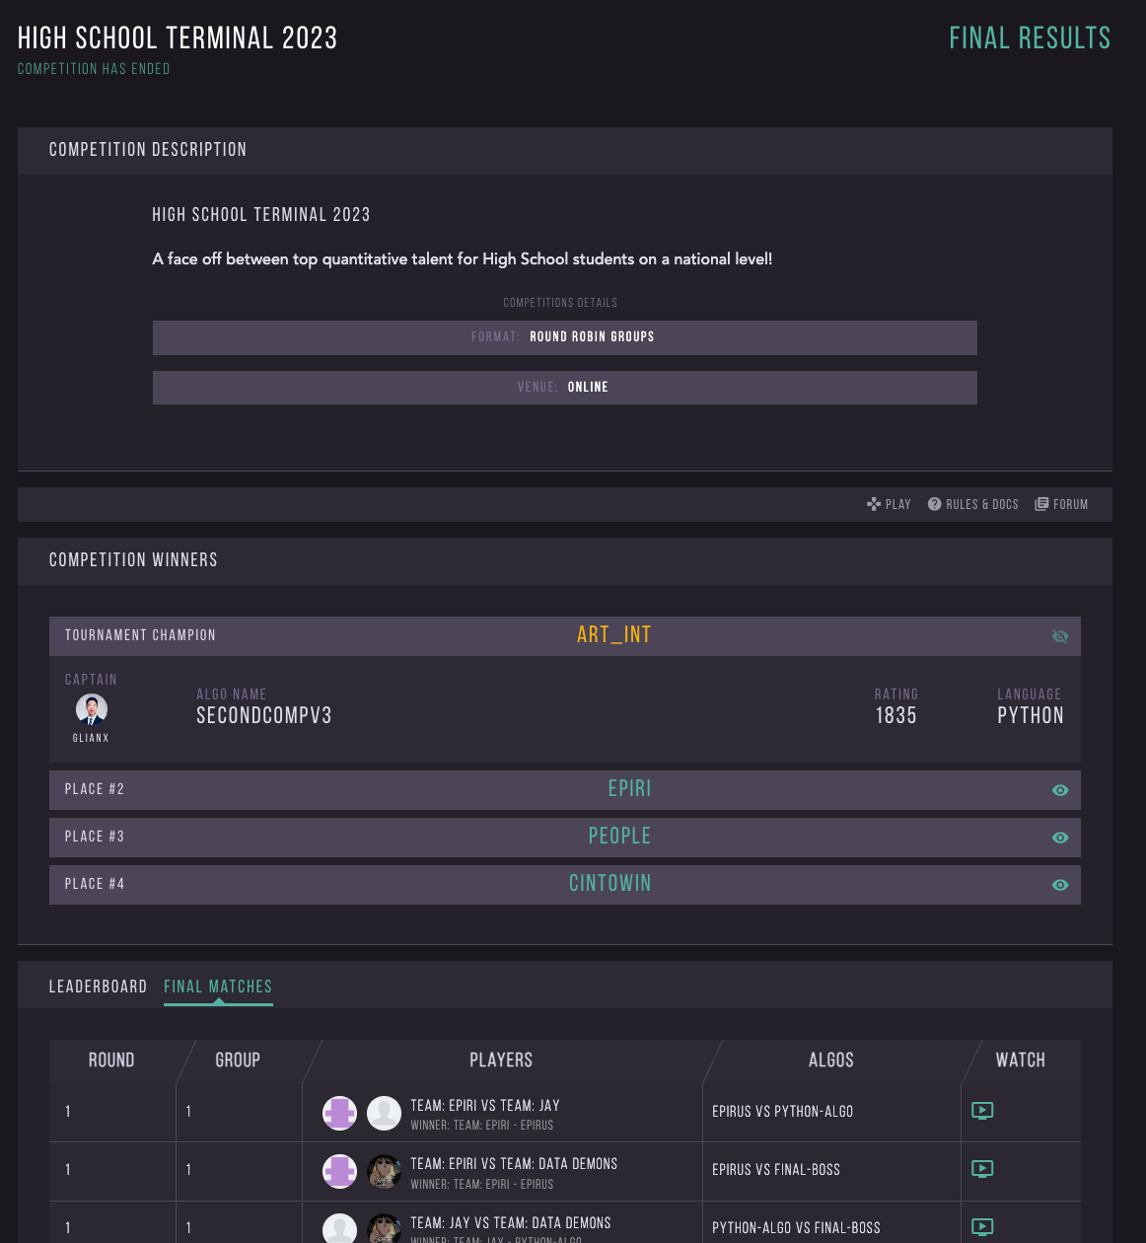This screenshot has width=1146, height=1243.
Task: Show details for Place #3 People
Action: click(1060, 838)
